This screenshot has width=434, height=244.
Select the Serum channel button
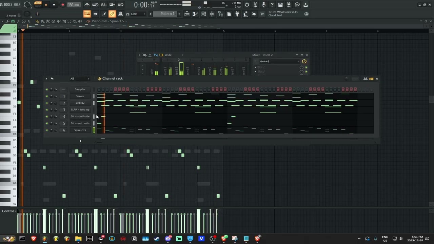coord(80,96)
